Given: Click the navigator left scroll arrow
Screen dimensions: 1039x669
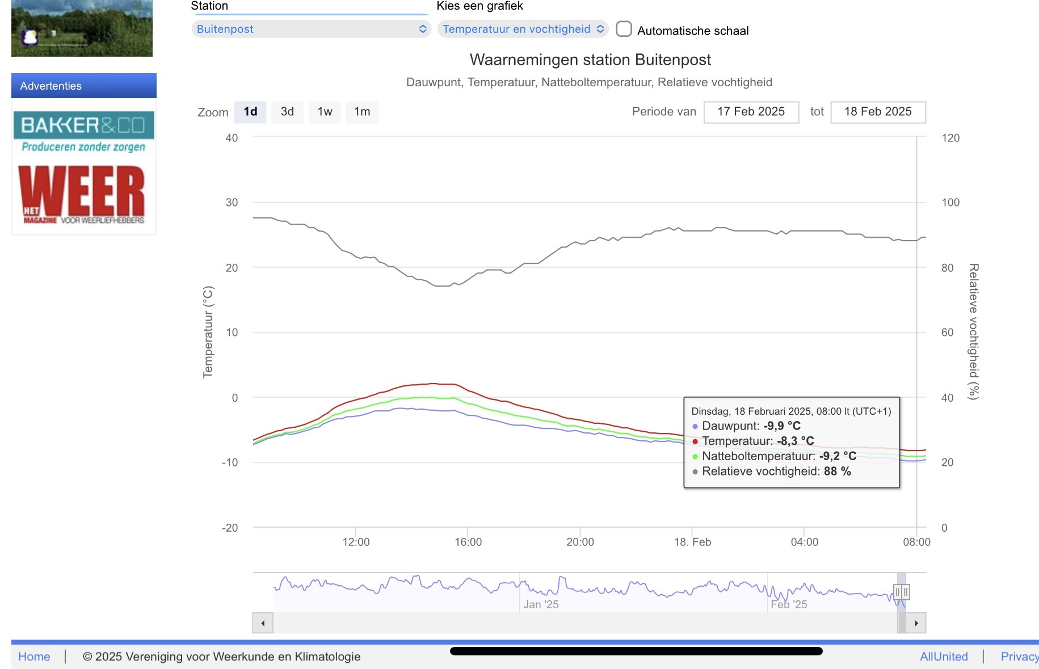Looking at the screenshot, I should tap(263, 623).
